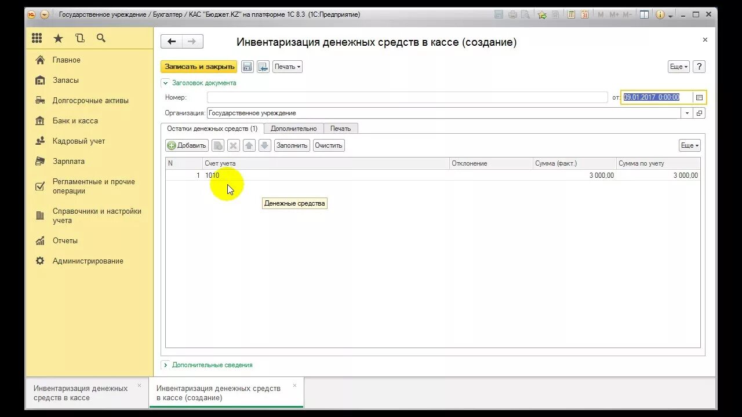The height and width of the screenshot is (417, 742).
Task: Click the post document icon next to save
Action: pyautogui.click(x=263, y=66)
